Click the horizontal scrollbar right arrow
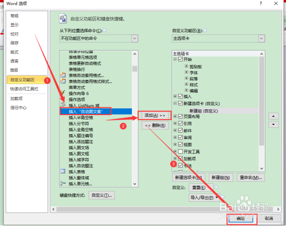This screenshot has height=226, width=286. pos(278,209)
